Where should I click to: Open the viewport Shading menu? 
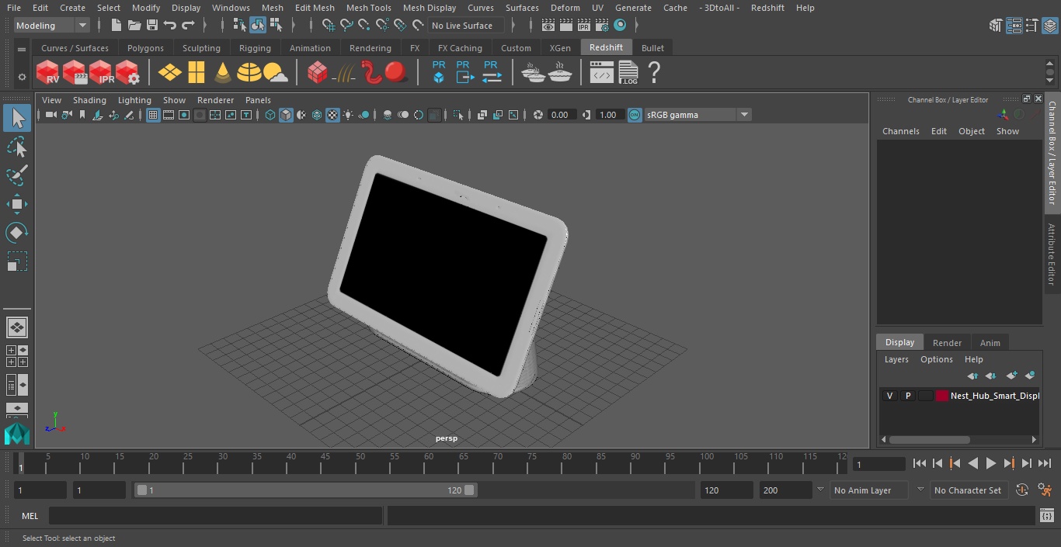pyautogui.click(x=89, y=100)
